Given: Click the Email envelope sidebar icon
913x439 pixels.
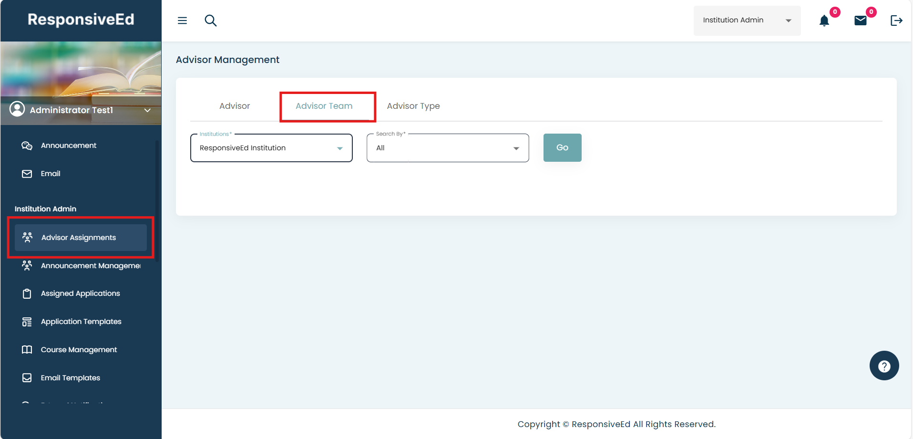Looking at the screenshot, I should (x=27, y=174).
